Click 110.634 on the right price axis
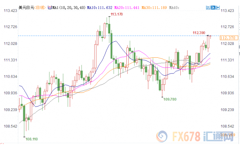This screenshot has width=240, height=150. click(227, 76)
